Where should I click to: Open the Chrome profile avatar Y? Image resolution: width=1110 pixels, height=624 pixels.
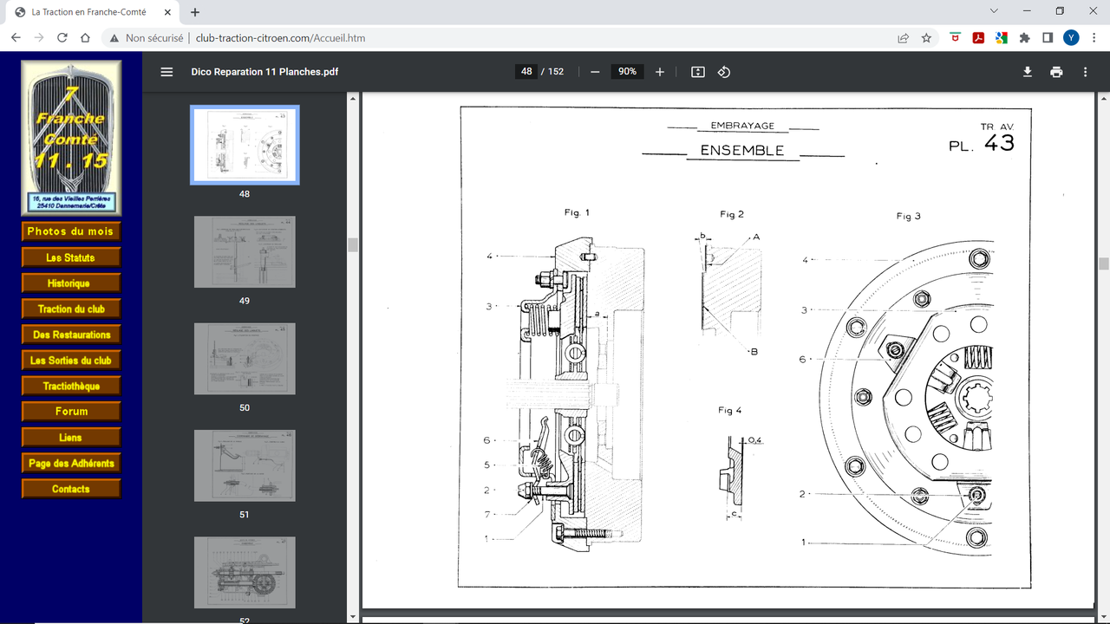[x=1071, y=38]
